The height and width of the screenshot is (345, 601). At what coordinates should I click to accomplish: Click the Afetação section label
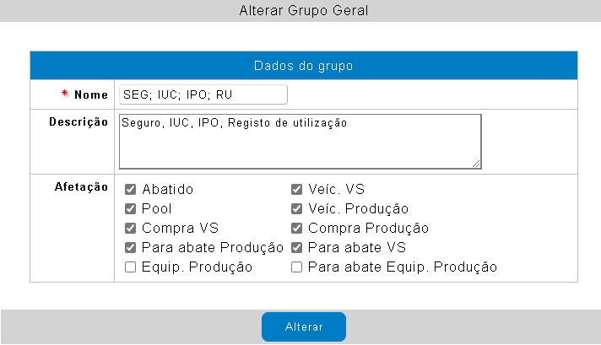81,187
